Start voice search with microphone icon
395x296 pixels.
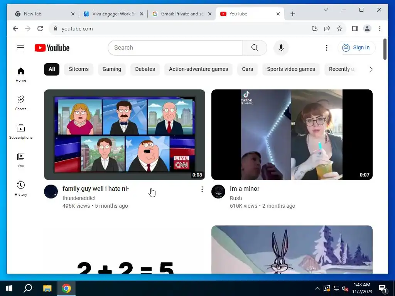pyautogui.click(x=281, y=47)
